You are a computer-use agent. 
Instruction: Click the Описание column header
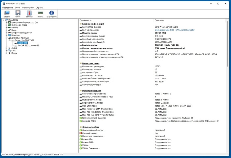point(159,20)
